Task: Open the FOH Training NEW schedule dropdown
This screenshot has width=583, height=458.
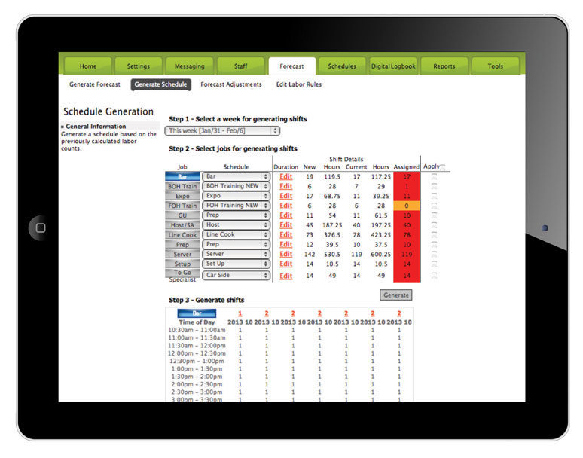Action: (x=236, y=205)
